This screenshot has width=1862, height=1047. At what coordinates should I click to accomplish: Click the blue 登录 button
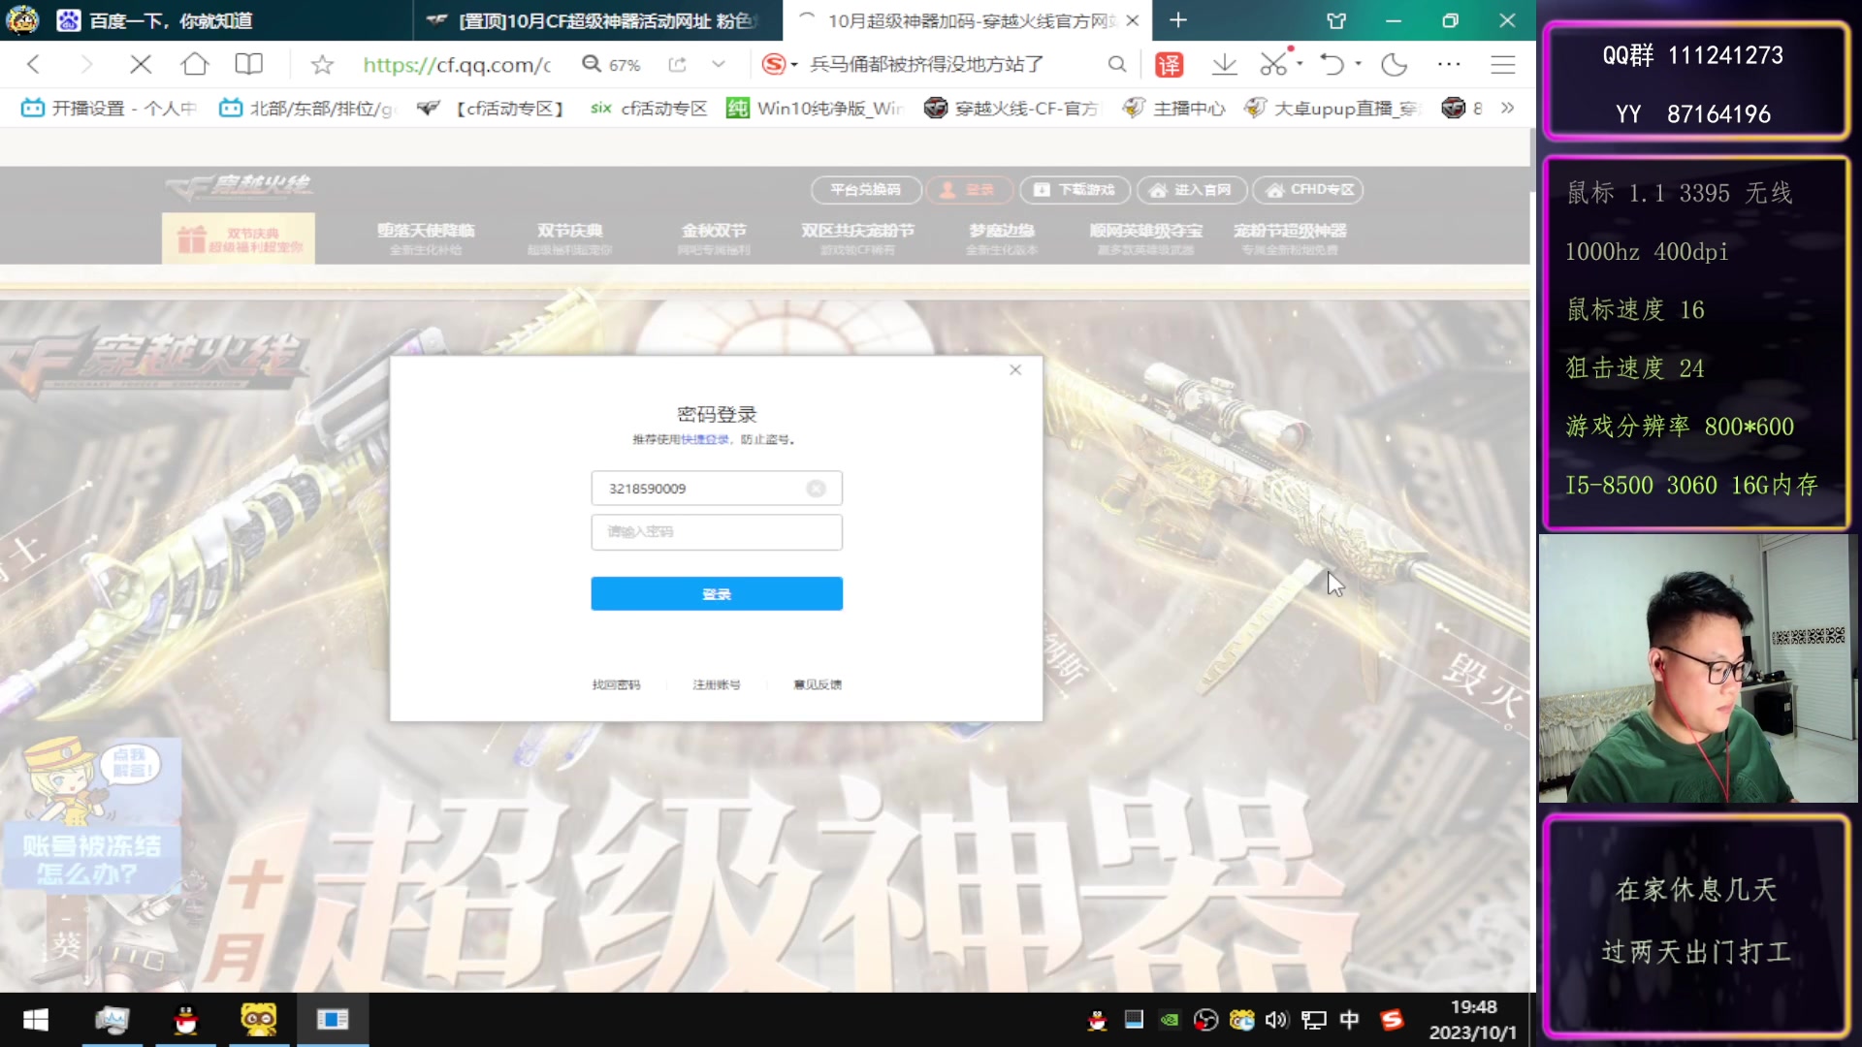[717, 593]
